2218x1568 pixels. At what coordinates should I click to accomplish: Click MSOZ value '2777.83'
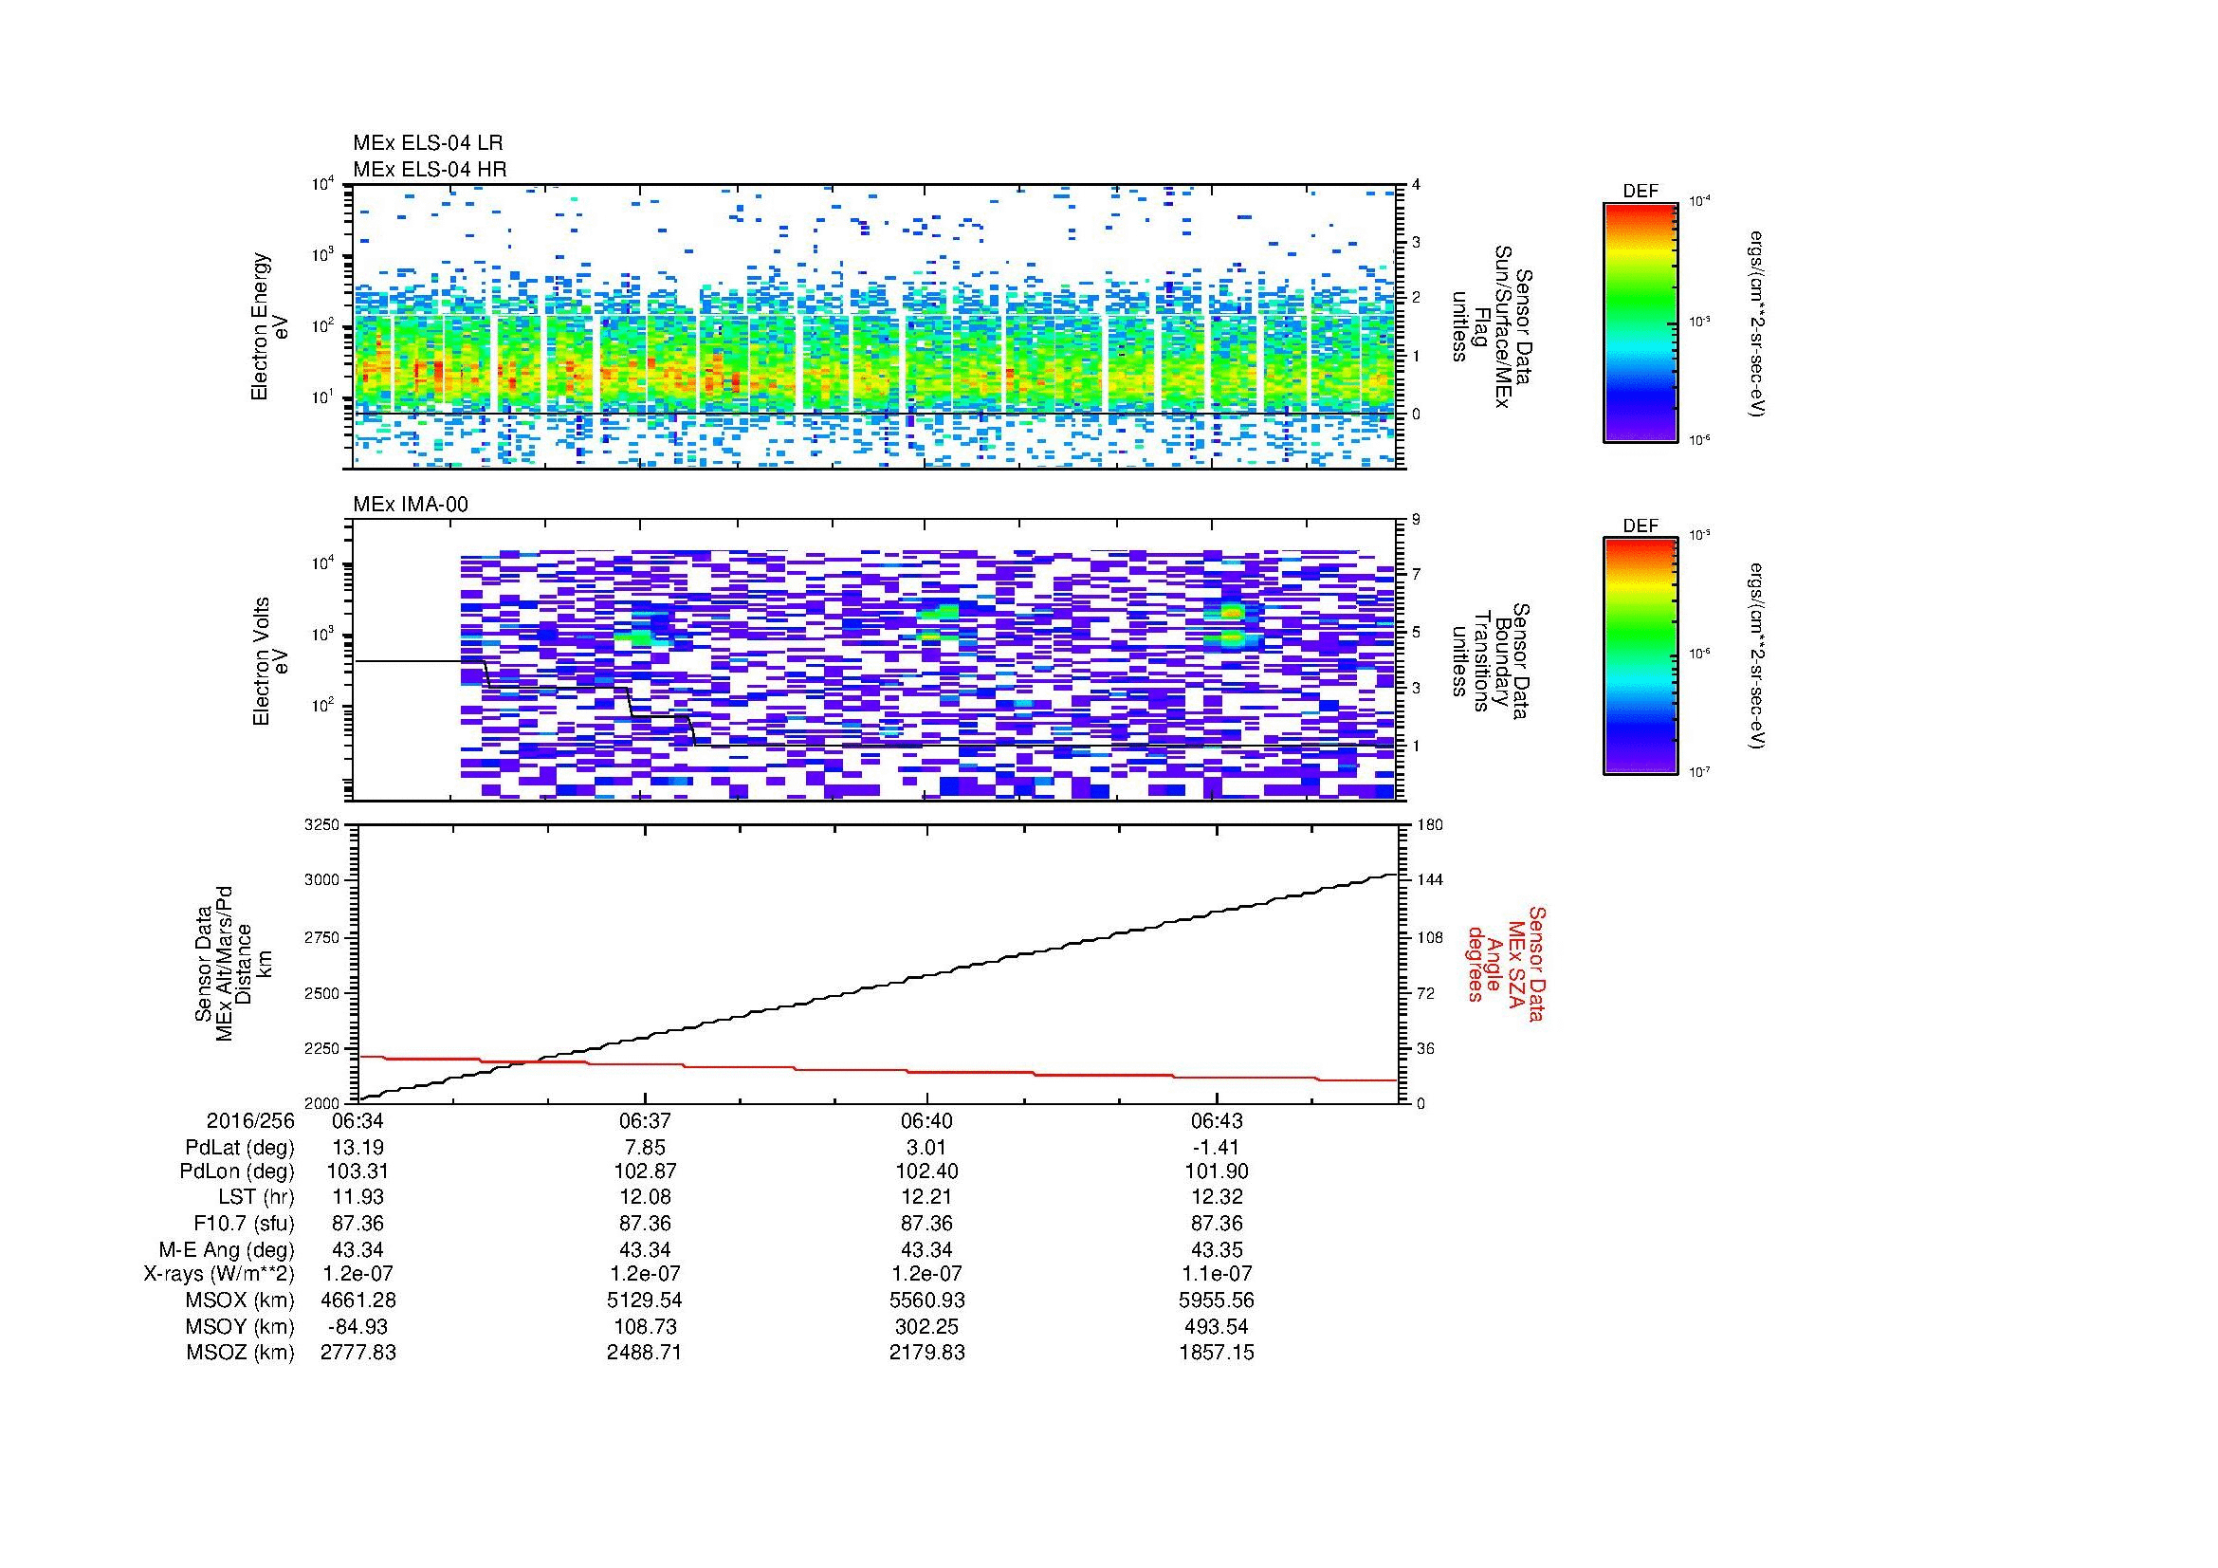(x=358, y=1353)
